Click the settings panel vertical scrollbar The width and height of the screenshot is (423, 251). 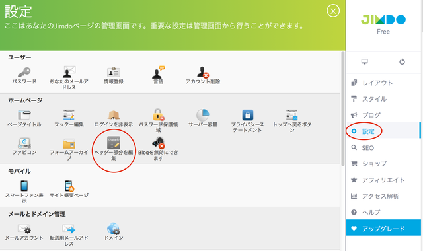click(342, 108)
